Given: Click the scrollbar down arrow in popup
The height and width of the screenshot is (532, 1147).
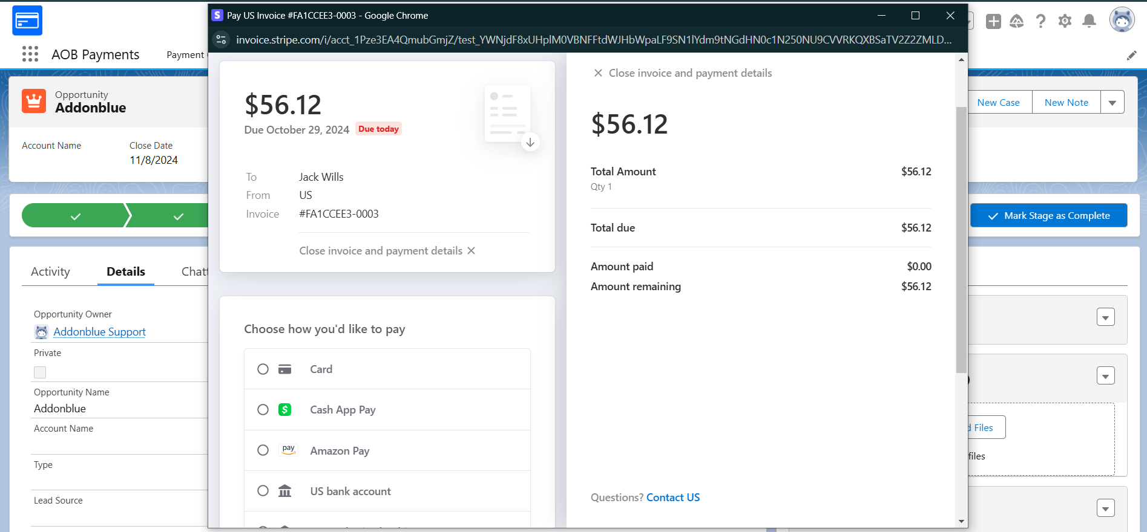Looking at the screenshot, I should tap(961, 521).
